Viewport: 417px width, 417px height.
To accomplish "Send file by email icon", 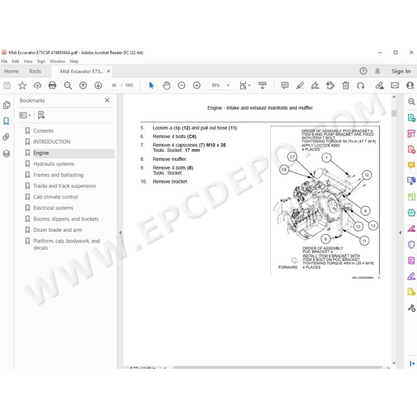I will (x=395, y=85).
